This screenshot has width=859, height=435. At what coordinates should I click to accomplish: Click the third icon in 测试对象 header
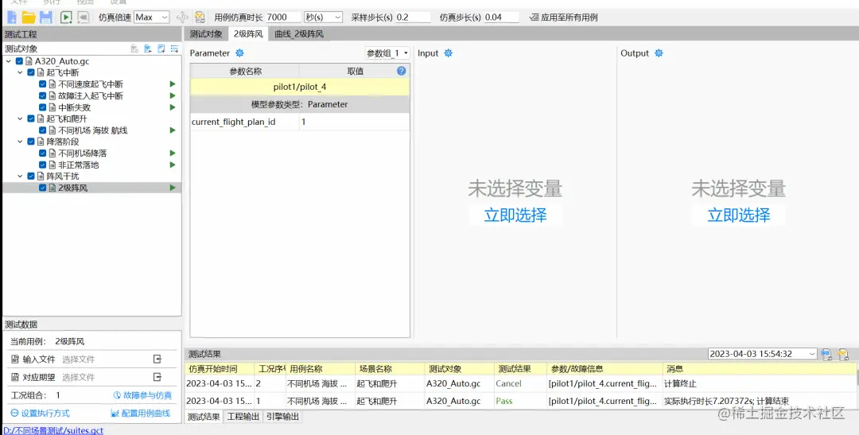click(161, 49)
